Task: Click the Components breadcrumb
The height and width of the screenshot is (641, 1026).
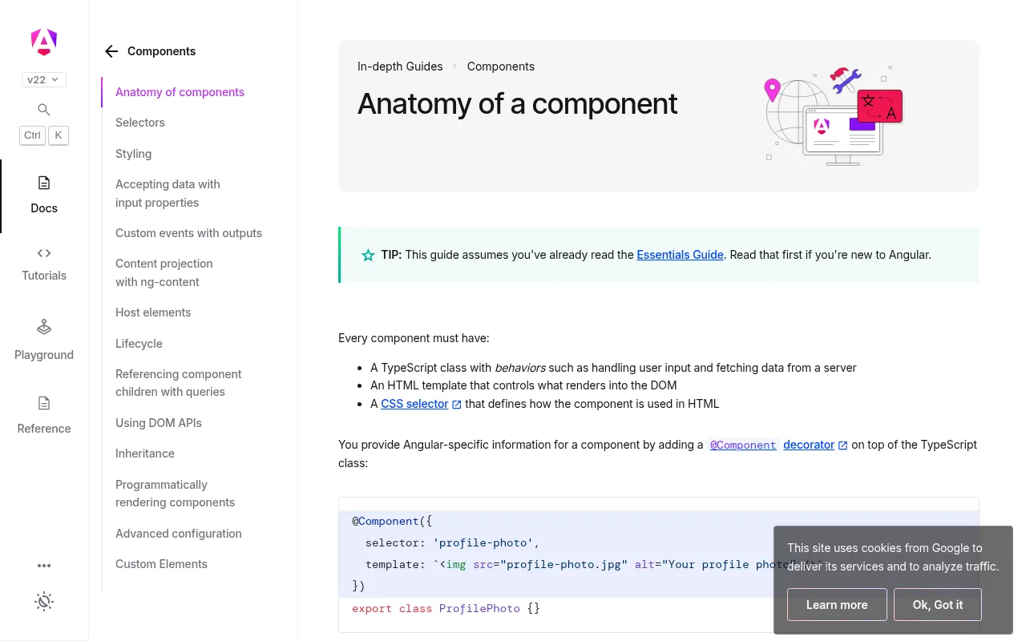Action: (501, 67)
